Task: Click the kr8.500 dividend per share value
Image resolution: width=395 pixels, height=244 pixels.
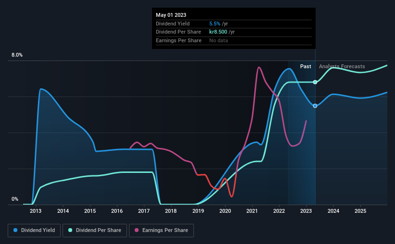Action: 218,32
